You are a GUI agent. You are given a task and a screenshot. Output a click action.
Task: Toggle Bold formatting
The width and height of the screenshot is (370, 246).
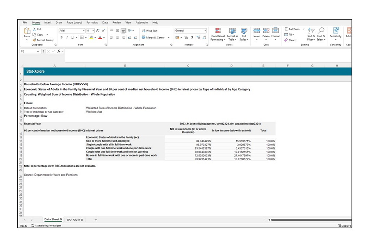pyautogui.click(x=61, y=38)
